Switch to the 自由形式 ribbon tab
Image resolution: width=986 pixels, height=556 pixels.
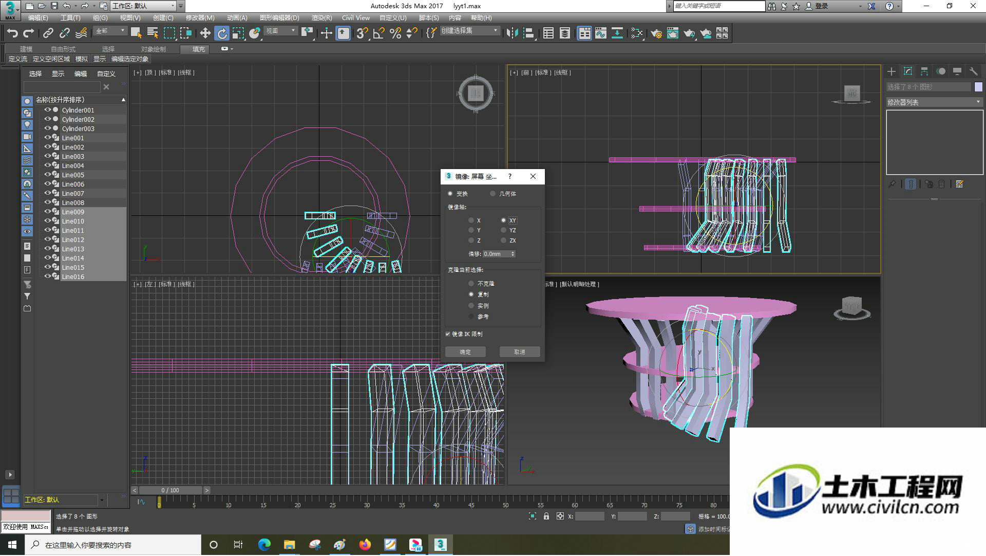click(x=63, y=49)
